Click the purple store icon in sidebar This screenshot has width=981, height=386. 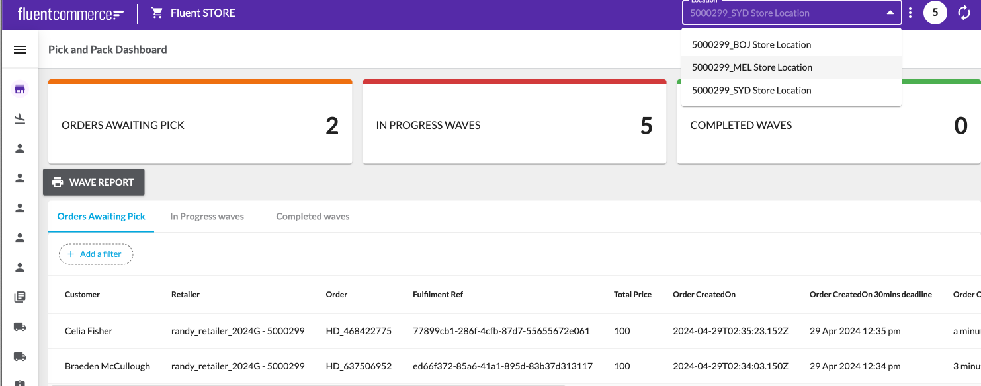click(20, 89)
